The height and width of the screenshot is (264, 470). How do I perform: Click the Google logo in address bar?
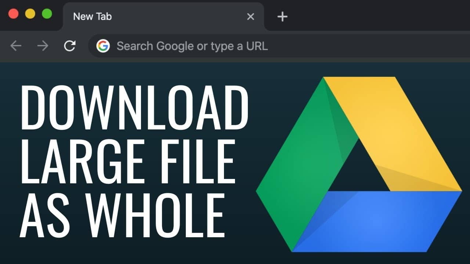103,46
